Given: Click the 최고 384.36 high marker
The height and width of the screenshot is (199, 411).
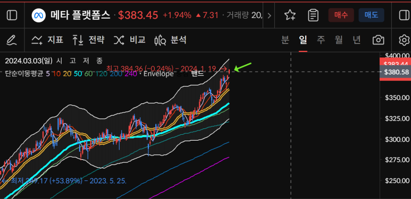Looking at the screenshot, I should tap(166, 68).
